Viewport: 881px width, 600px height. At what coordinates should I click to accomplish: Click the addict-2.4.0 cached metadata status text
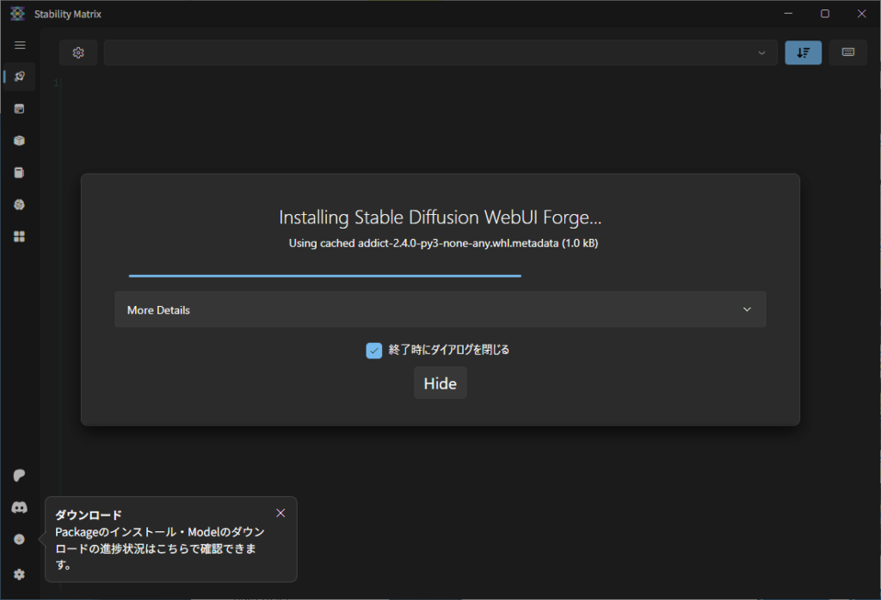pos(443,243)
